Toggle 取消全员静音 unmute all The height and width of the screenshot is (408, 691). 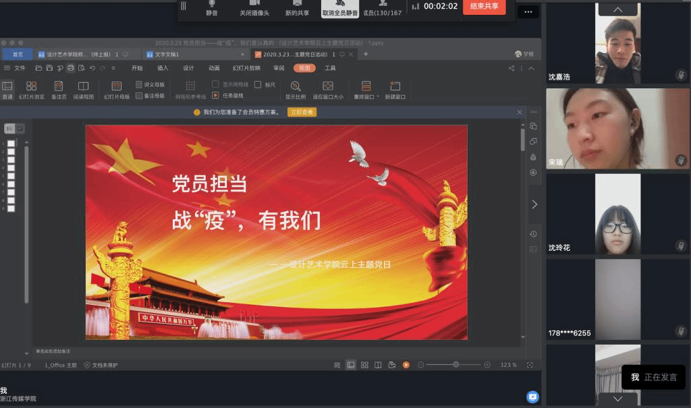339,8
